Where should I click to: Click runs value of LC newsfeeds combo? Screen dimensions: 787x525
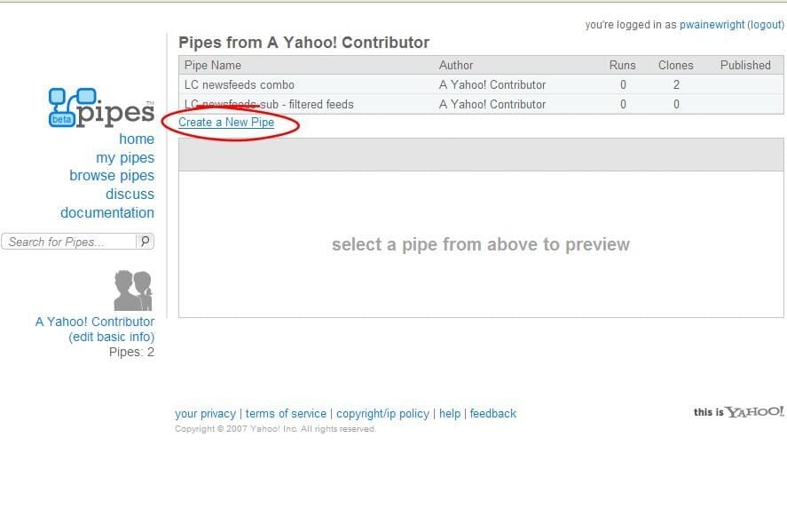(623, 85)
